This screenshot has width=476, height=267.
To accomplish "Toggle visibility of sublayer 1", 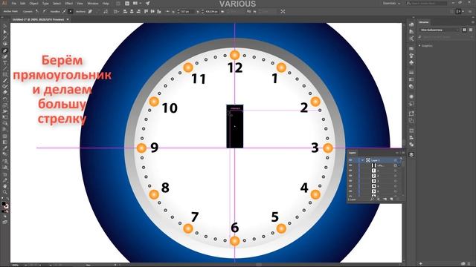I will [350, 171].
